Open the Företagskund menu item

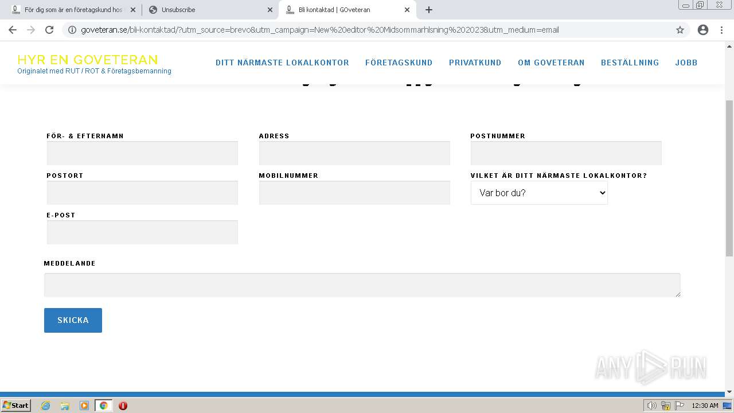tap(399, 63)
